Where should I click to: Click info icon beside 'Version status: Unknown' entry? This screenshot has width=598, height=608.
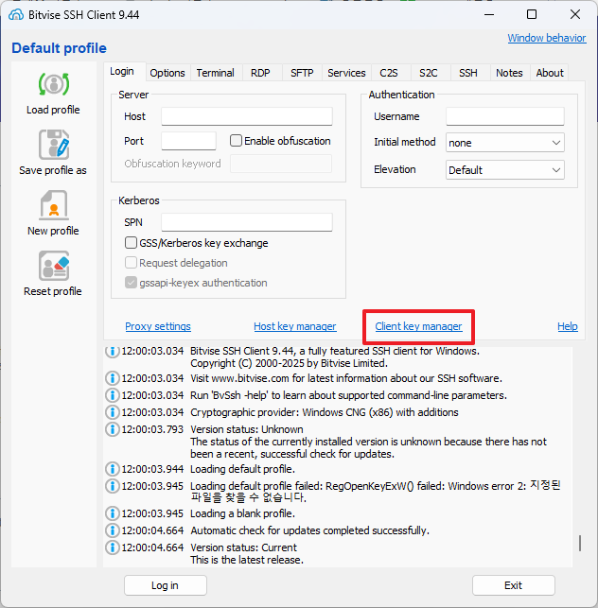[113, 429]
